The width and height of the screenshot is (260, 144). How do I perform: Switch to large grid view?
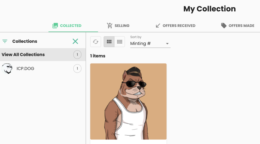point(109,42)
